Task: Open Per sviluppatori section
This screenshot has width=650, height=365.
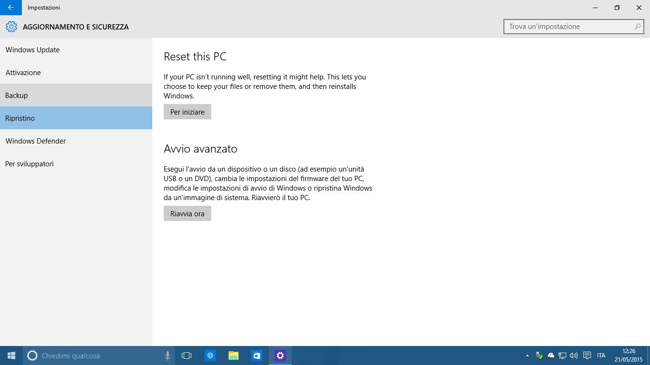Action: 76,164
